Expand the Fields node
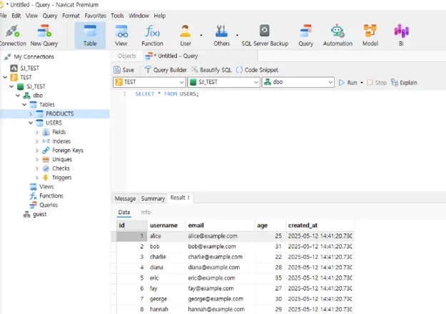 click(37, 132)
